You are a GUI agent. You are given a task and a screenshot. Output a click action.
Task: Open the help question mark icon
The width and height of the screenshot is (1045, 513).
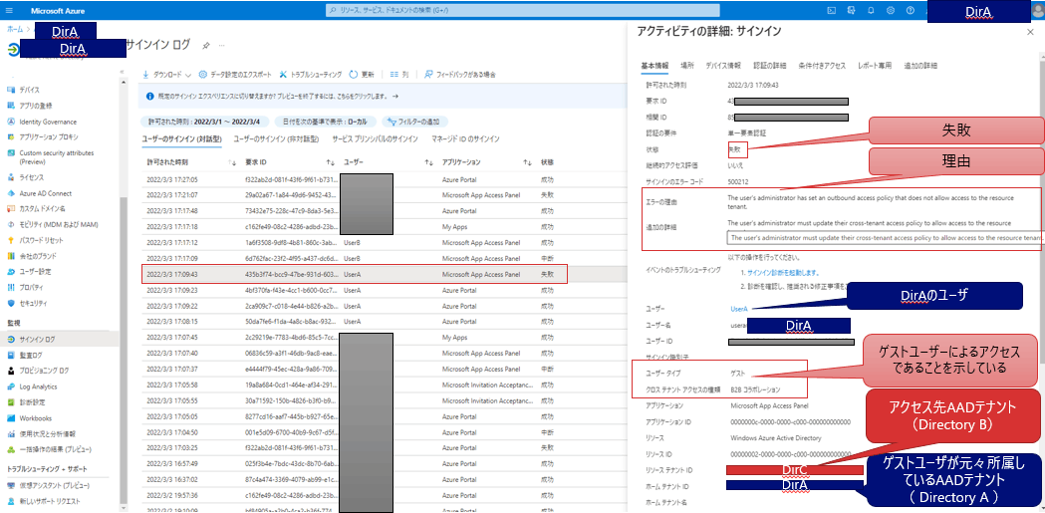[x=910, y=10]
